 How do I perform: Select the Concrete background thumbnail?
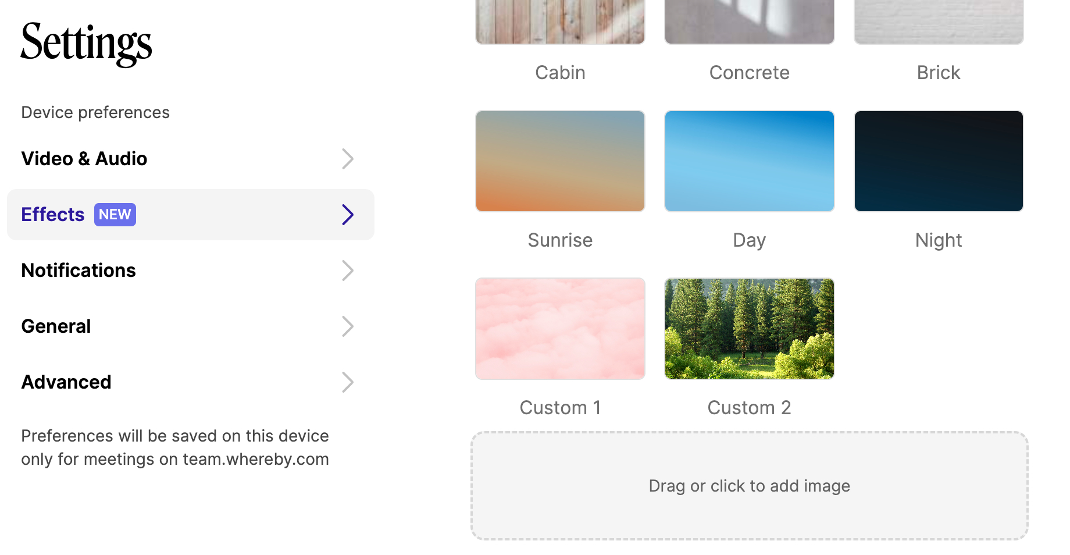click(750, 22)
